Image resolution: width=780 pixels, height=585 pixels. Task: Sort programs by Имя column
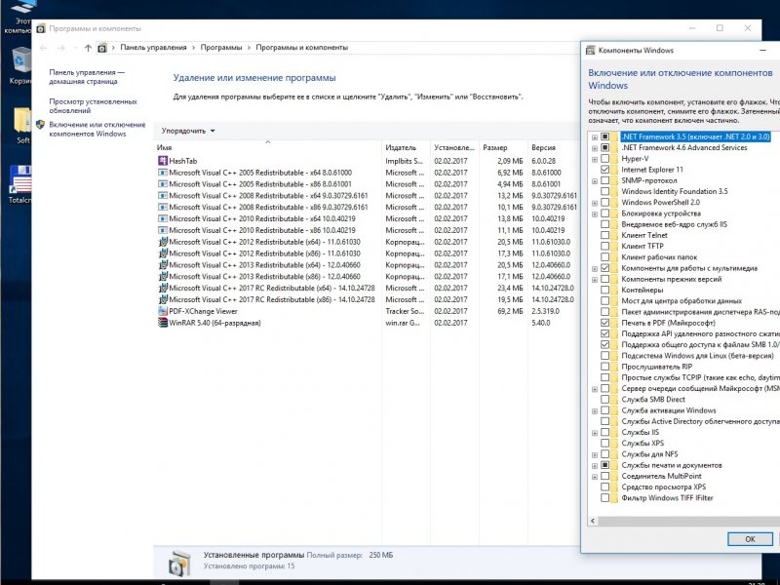point(267,147)
